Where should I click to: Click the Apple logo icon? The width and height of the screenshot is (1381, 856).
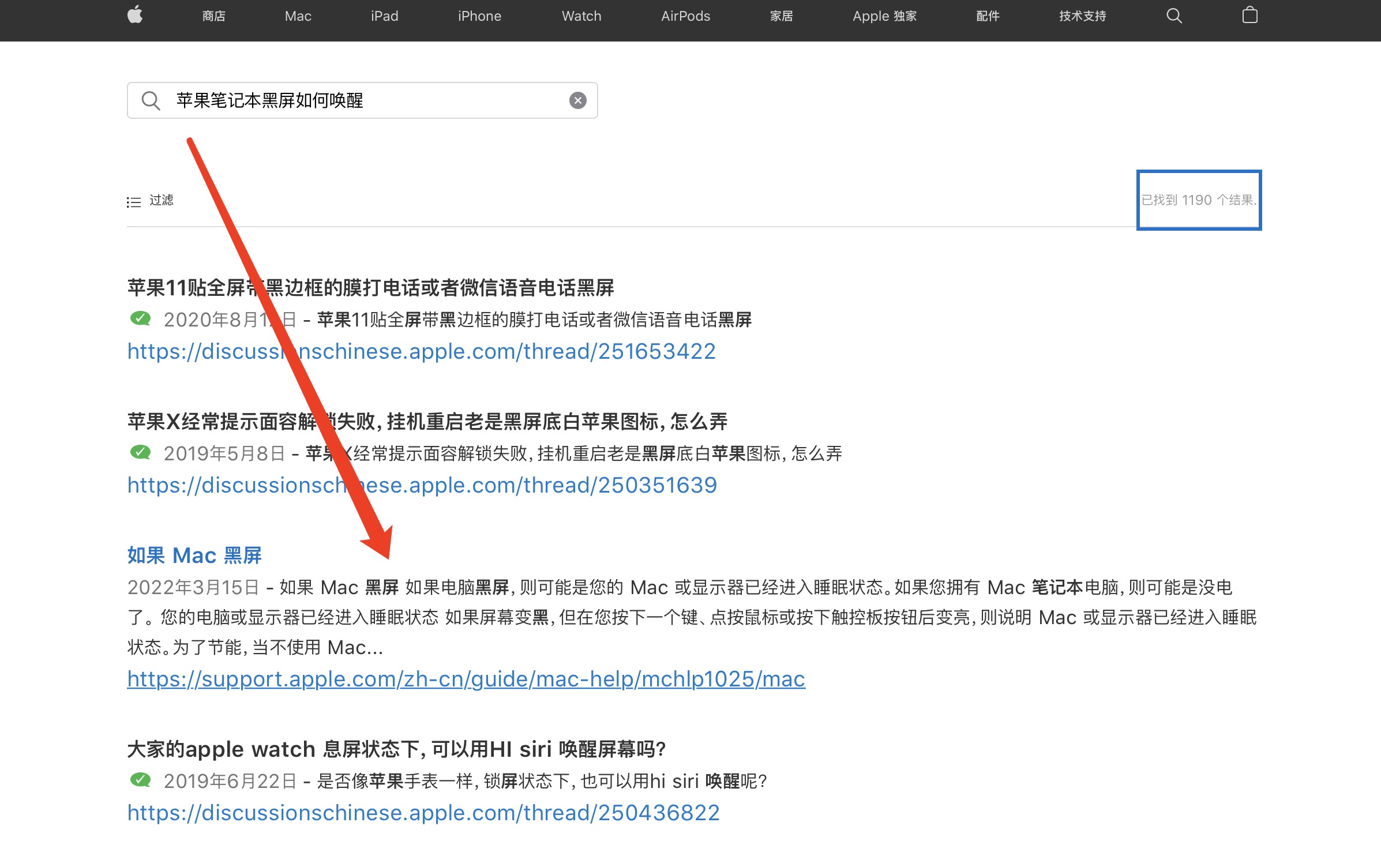click(135, 15)
